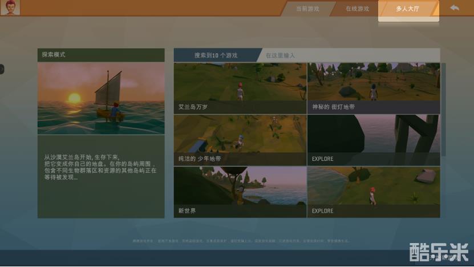This screenshot has width=474, height=267.
Task: Click the 探索模式 panel header
Action: (101, 55)
